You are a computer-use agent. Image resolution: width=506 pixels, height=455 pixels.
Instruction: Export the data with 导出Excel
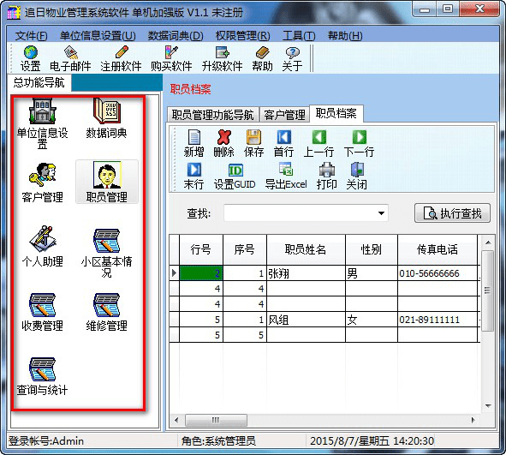coord(286,176)
